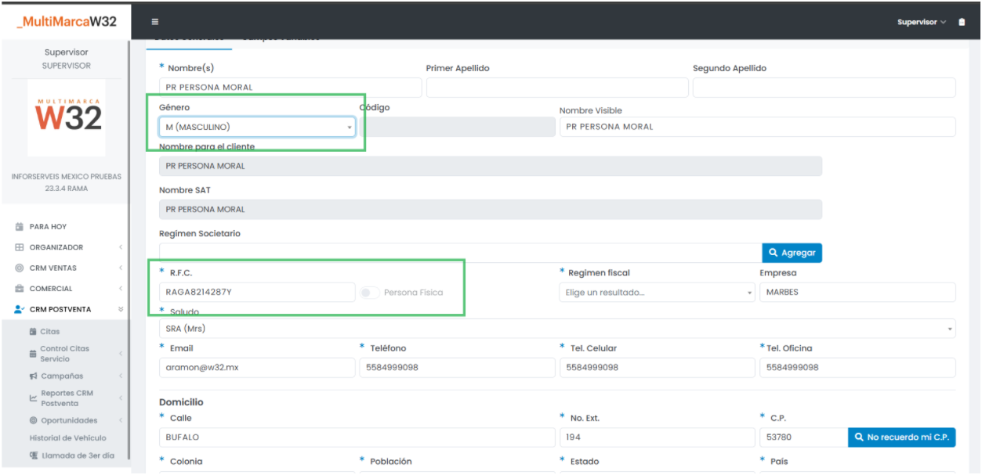Screen dimensions: 982x475
Task: Click the Agregar button
Action: [792, 253]
